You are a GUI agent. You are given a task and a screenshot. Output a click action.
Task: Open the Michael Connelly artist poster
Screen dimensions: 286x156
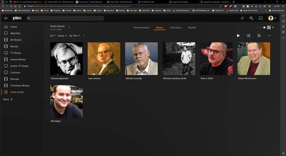click(x=142, y=59)
